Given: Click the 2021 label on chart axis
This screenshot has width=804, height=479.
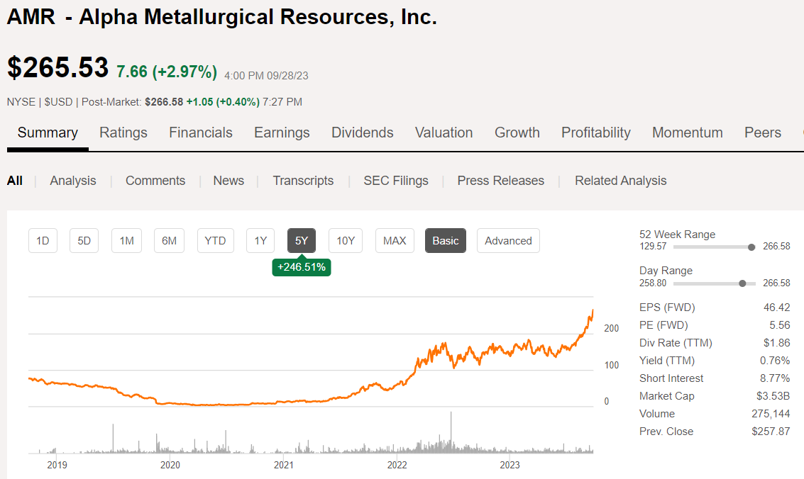Looking at the screenshot, I should click(x=284, y=465).
